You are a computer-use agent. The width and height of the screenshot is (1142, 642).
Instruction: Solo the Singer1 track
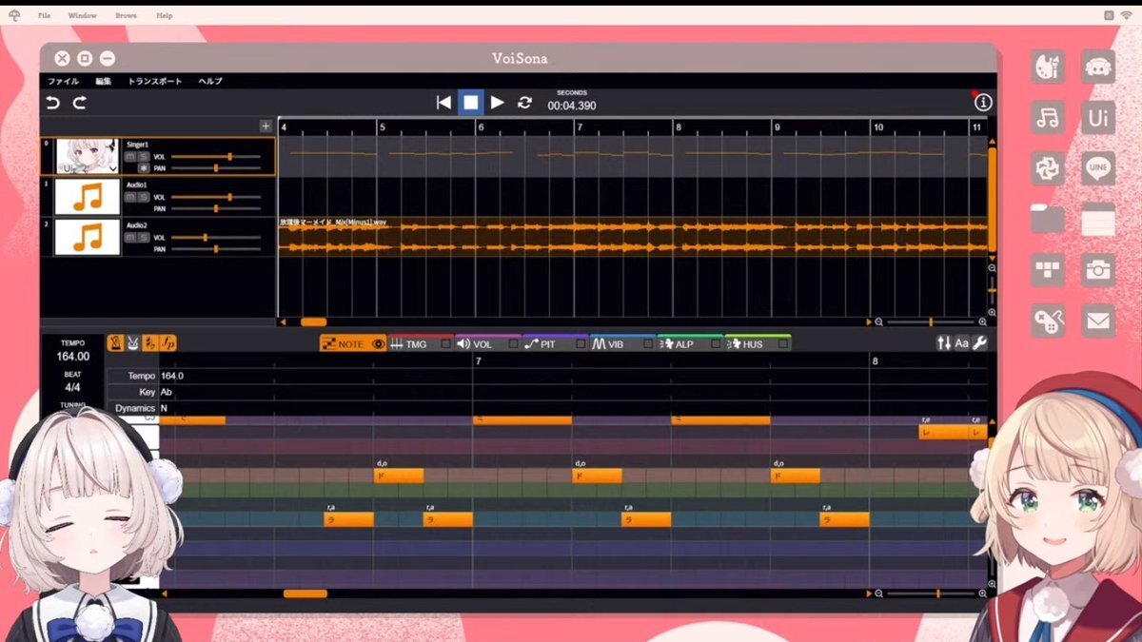pyautogui.click(x=144, y=156)
